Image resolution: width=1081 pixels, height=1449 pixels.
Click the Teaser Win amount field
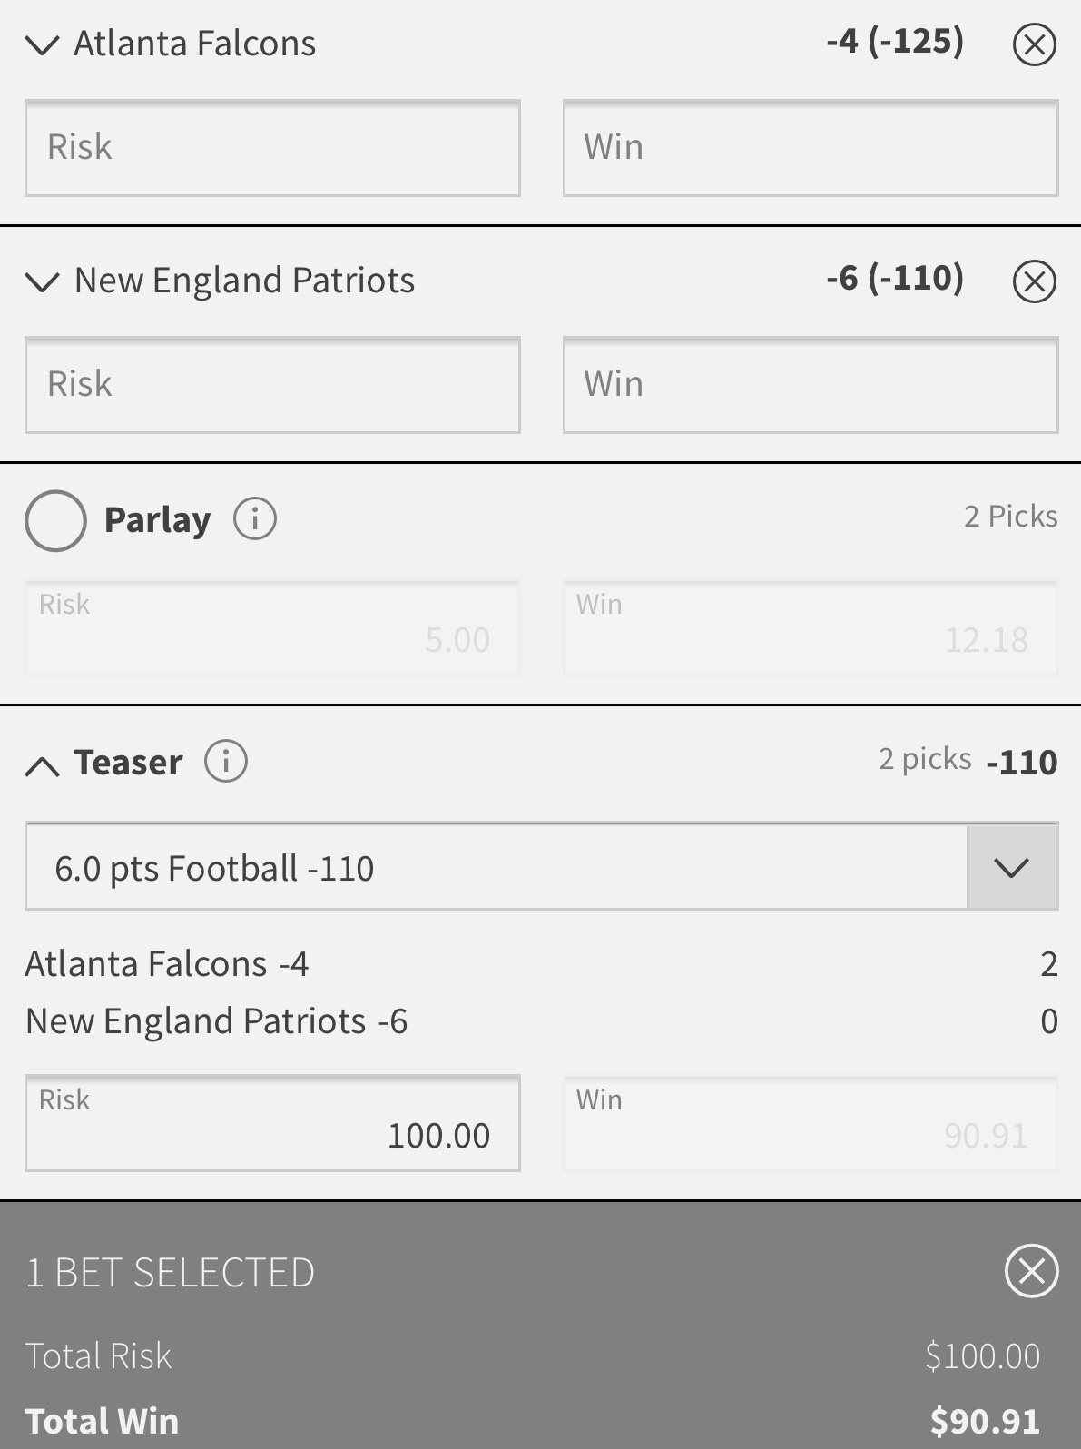pos(810,1124)
